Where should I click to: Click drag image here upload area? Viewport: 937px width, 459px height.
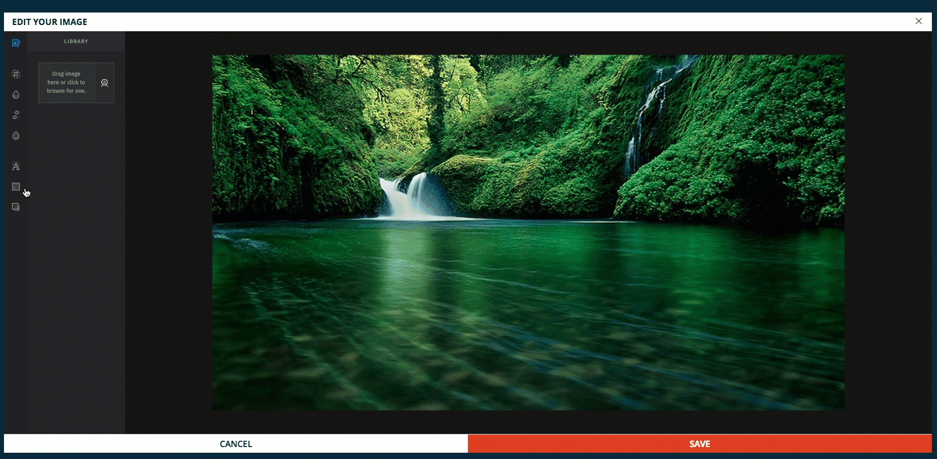67,82
